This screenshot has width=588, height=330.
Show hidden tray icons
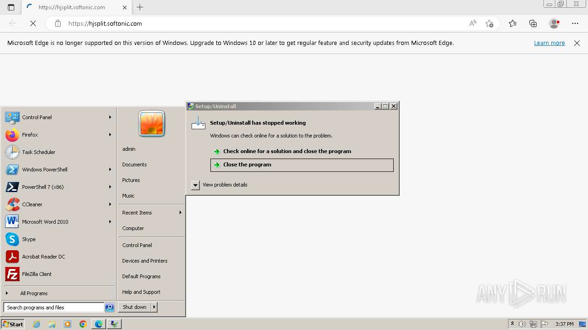[x=512, y=324]
